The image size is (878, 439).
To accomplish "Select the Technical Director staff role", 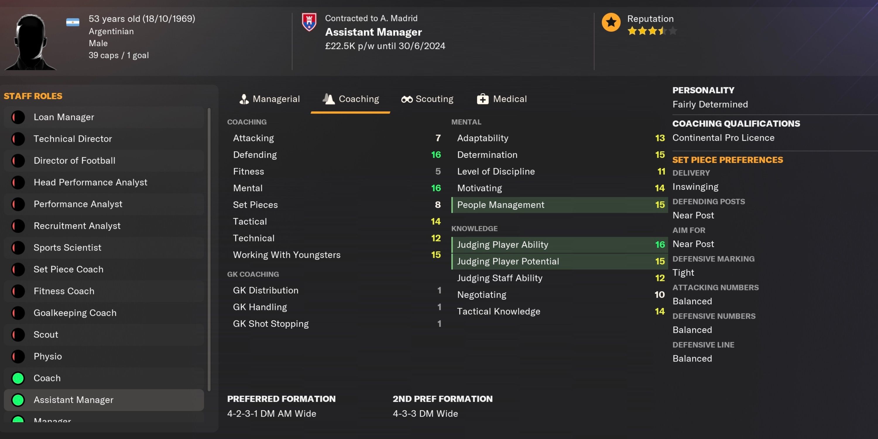I will click(73, 139).
